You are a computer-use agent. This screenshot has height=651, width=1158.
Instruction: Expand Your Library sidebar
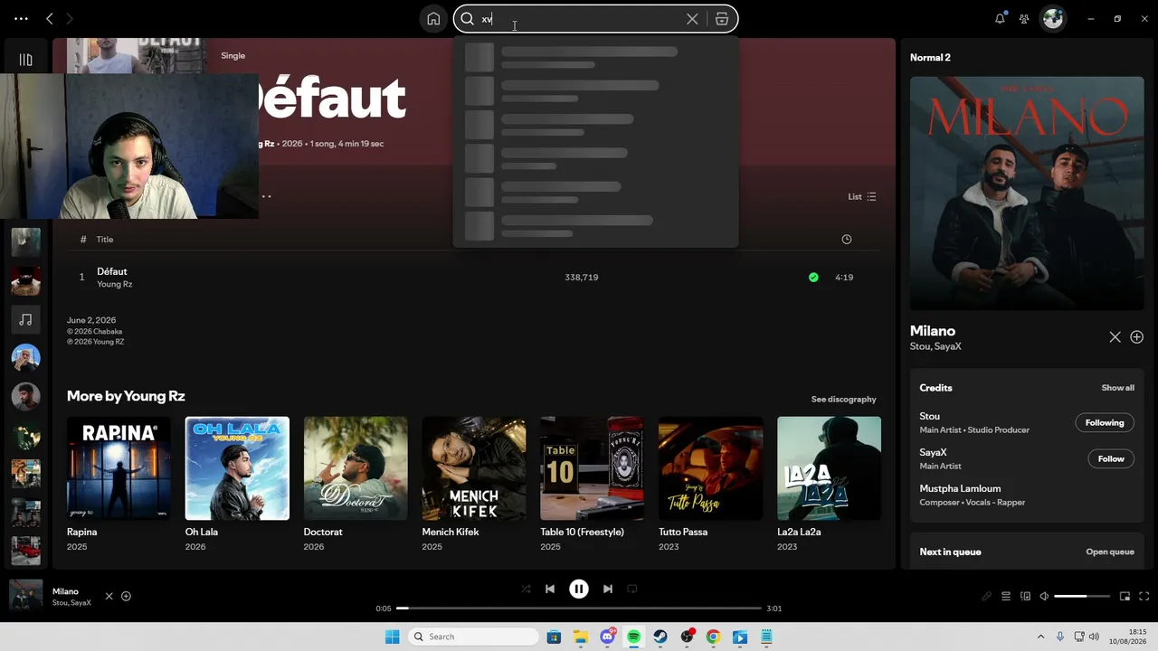coord(25,60)
